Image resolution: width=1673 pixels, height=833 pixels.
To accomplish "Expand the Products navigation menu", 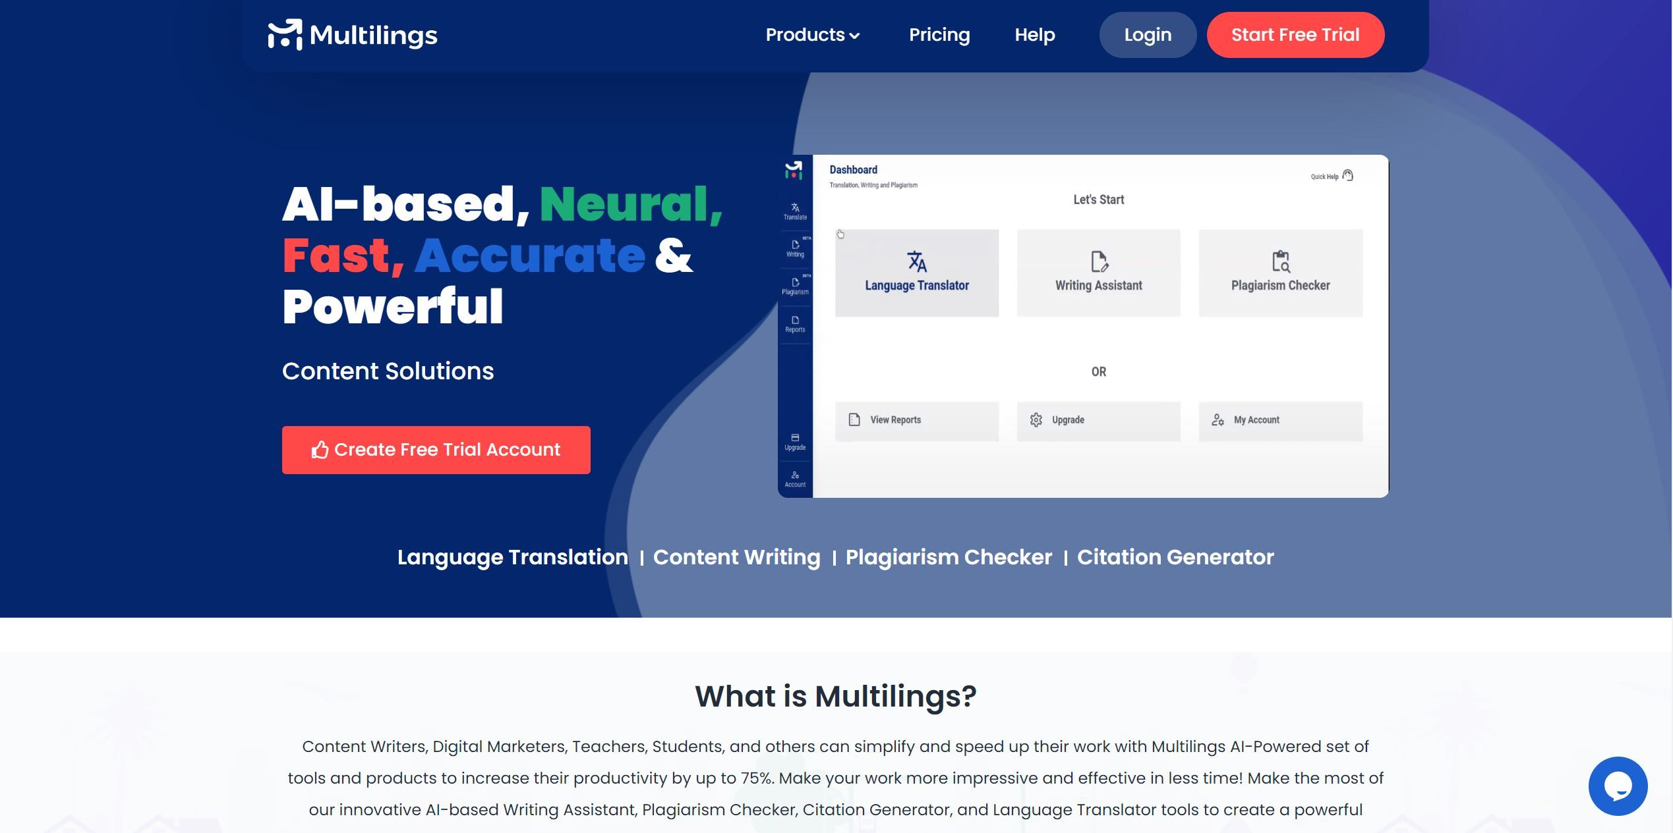I will [813, 34].
